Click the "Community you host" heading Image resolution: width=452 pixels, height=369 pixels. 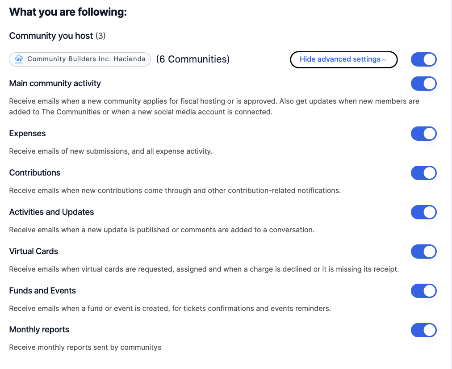pyautogui.click(x=51, y=36)
